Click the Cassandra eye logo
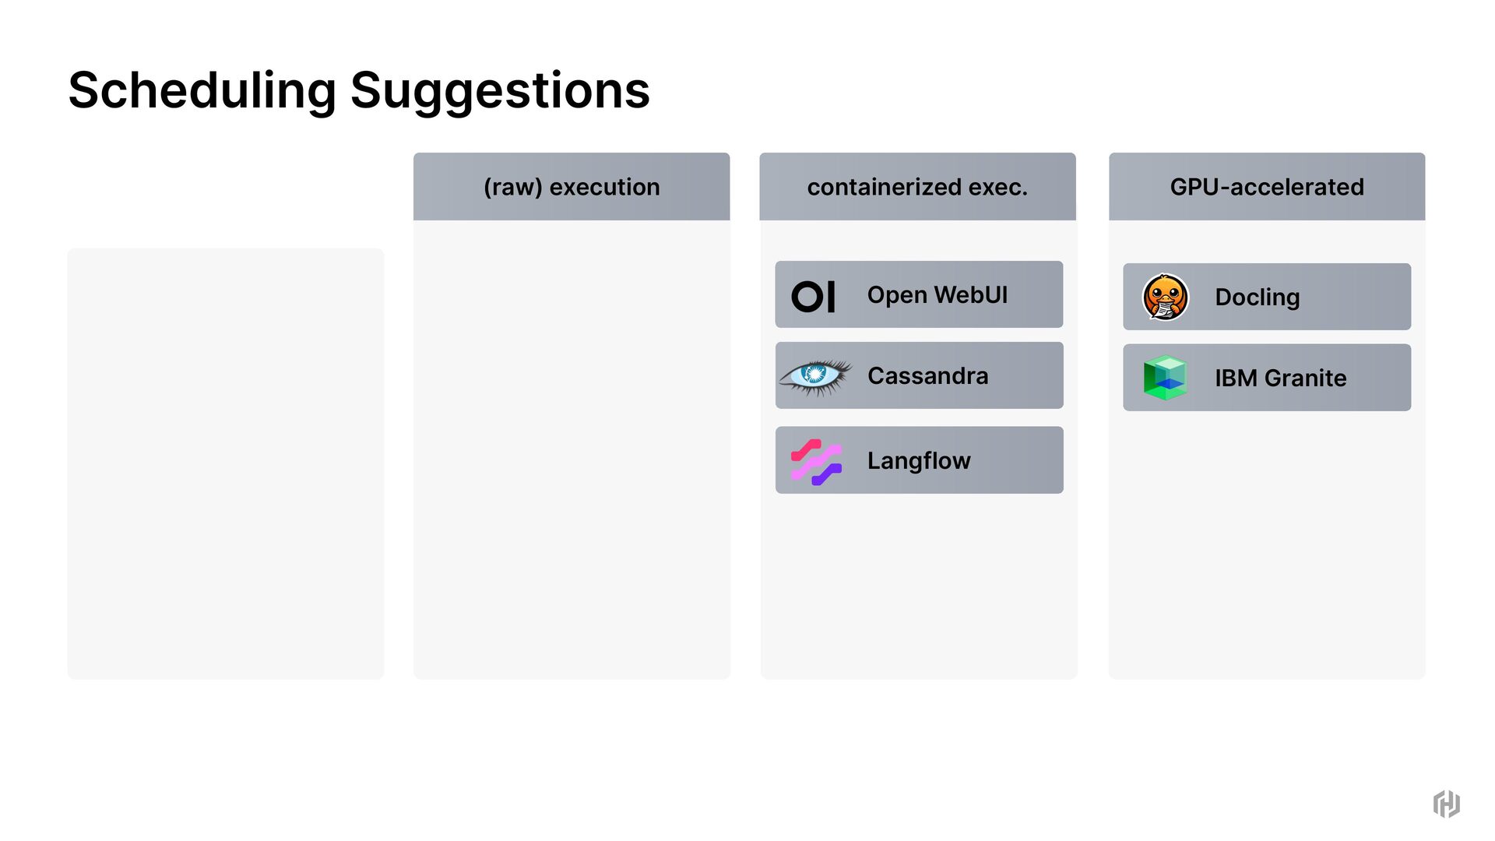Image resolution: width=1495 pixels, height=841 pixels. pos(814,376)
